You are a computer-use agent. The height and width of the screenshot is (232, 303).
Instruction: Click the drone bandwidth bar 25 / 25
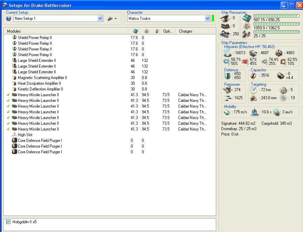[276, 32]
